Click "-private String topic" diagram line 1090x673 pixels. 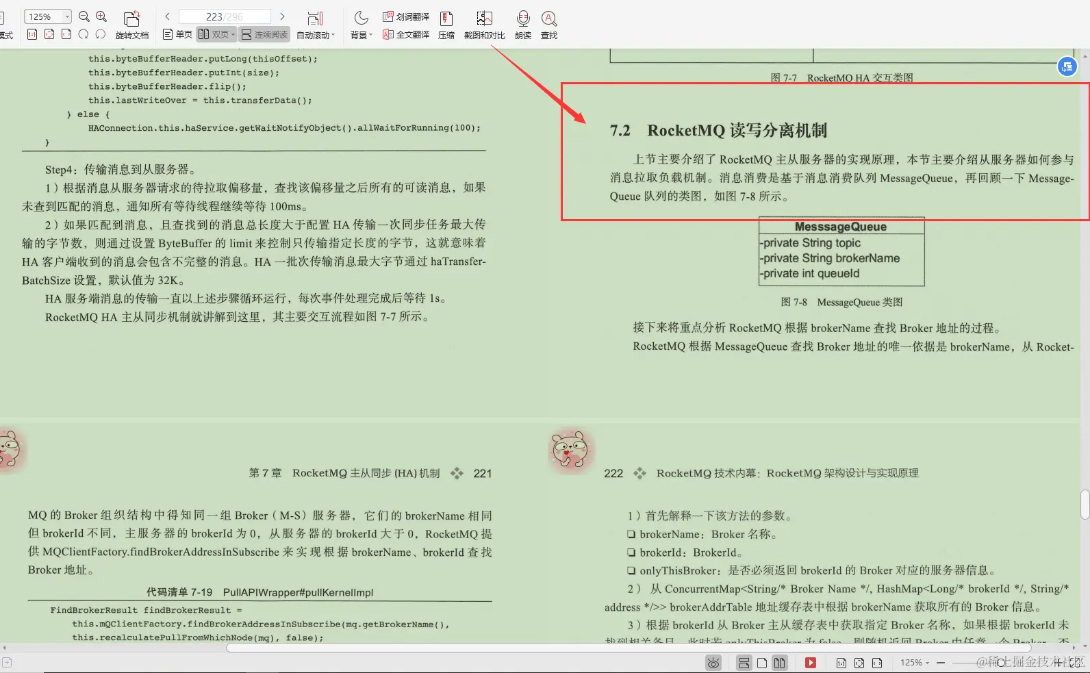[810, 243]
